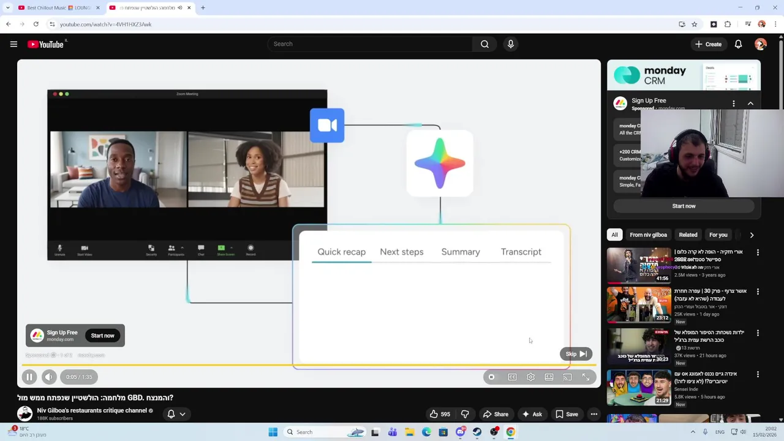Open the 30:23 video thumbnail
The height and width of the screenshot is (441, 784).
(x=639, y=346)
